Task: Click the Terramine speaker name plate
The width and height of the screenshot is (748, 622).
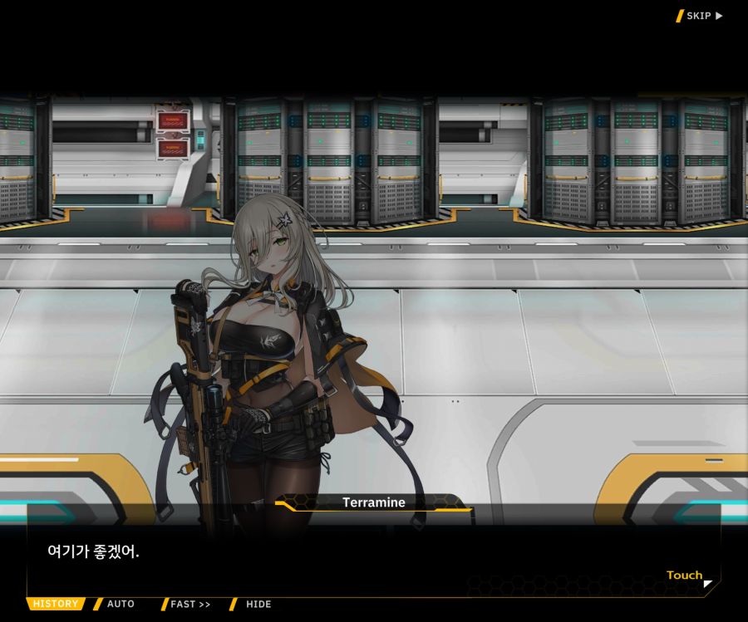Action: tap(373, 502)
